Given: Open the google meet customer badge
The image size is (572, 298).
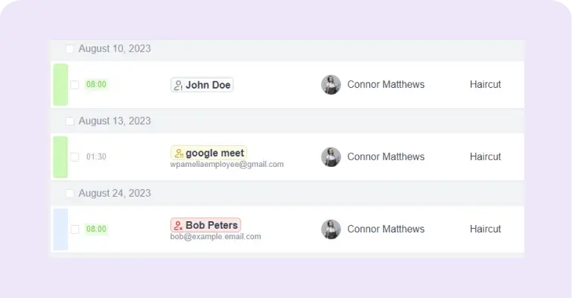Looking at the screenshot, I should (x=209, y=153).
